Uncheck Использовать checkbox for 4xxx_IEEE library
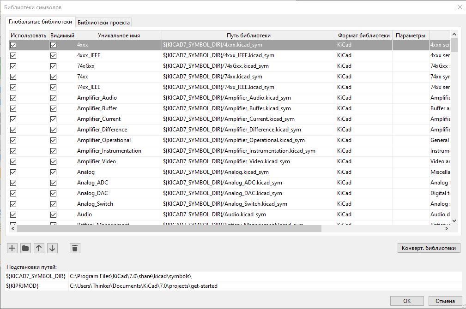This screenshot has height=309, width=466. pyautogui.click(x=13, y=55)
